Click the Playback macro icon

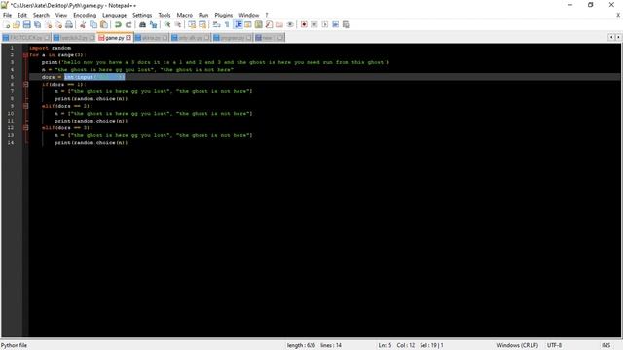(x=325, y=24)
